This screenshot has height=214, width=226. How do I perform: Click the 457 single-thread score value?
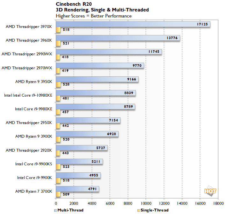pyautogui.click(x=65, y=112)
